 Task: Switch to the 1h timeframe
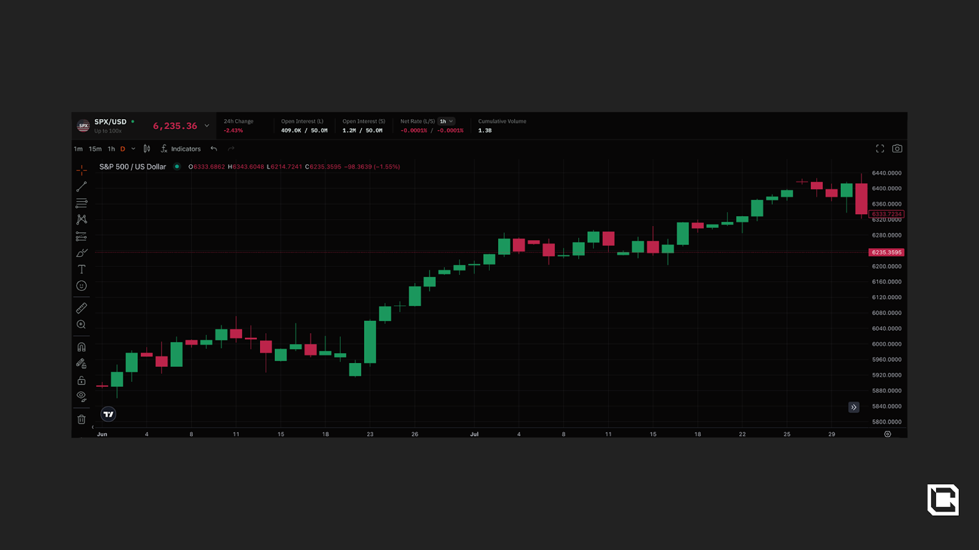pyautogui.click(x=111, y=149)
